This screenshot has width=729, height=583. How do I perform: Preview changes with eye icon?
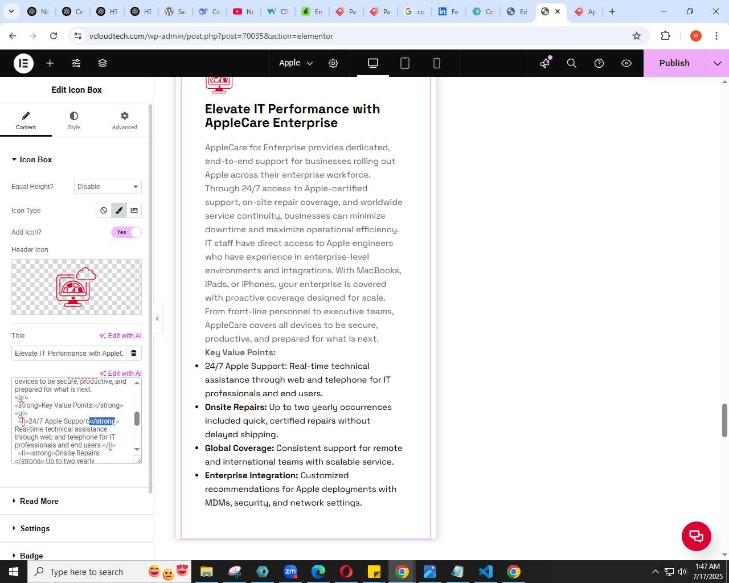[x=626, y=63]
